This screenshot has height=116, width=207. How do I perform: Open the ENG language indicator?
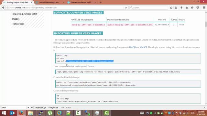click(x=193, y=113)
